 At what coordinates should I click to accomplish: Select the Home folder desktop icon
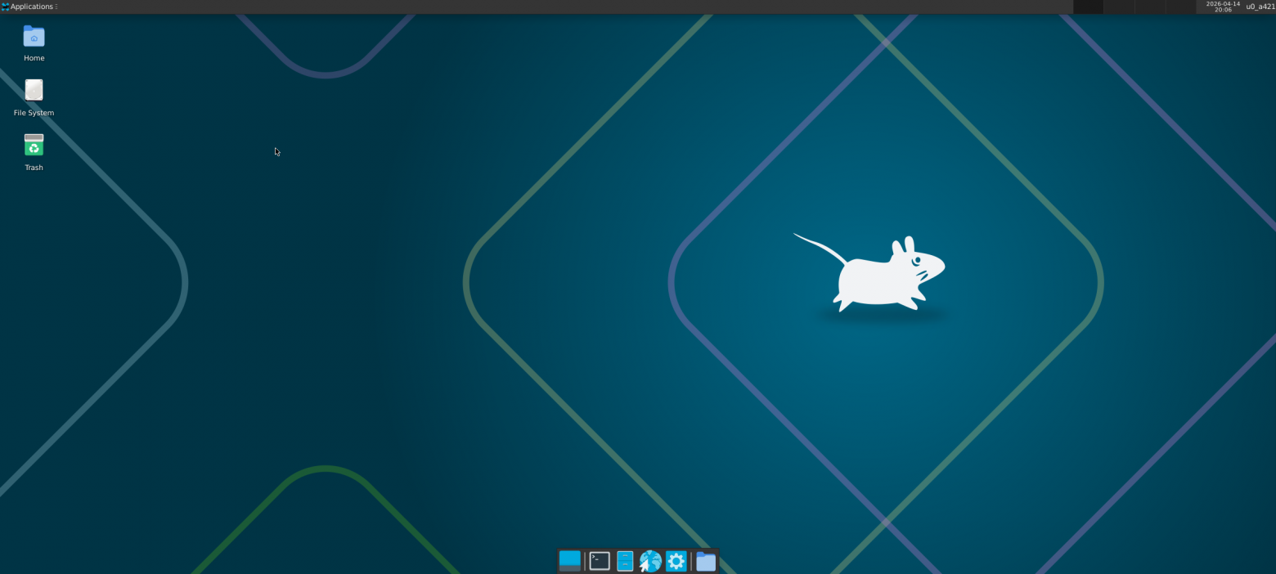tap(34, 37)
